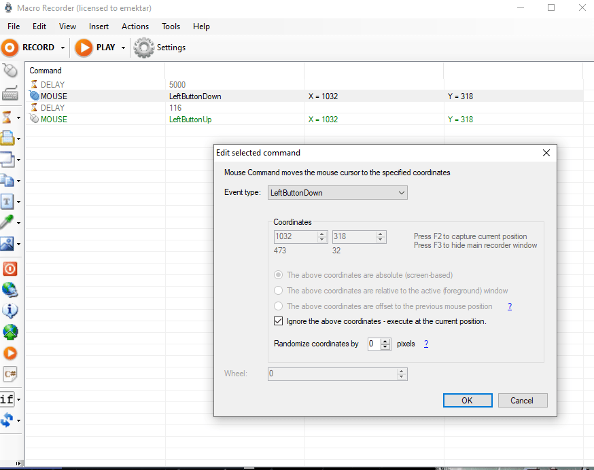
Task: Uncheck 'Ignore the above coordinates' checkbox
Action: click(x=279, y=321)
